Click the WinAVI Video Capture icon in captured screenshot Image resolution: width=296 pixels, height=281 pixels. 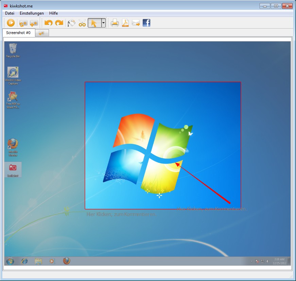(13, 76)
